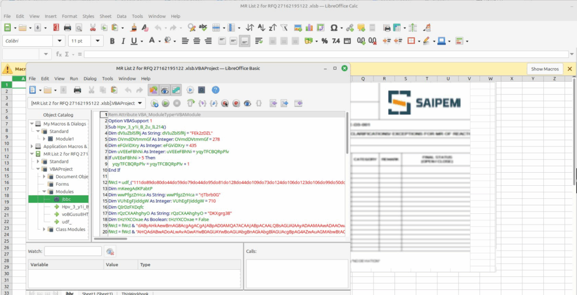Click the Background Color paint bucket icon
Viewport: 577px width, 295px height.
(x=167, y=41)
